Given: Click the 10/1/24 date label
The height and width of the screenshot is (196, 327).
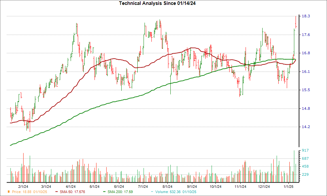Looking at the screenshot, I should 215,187.
